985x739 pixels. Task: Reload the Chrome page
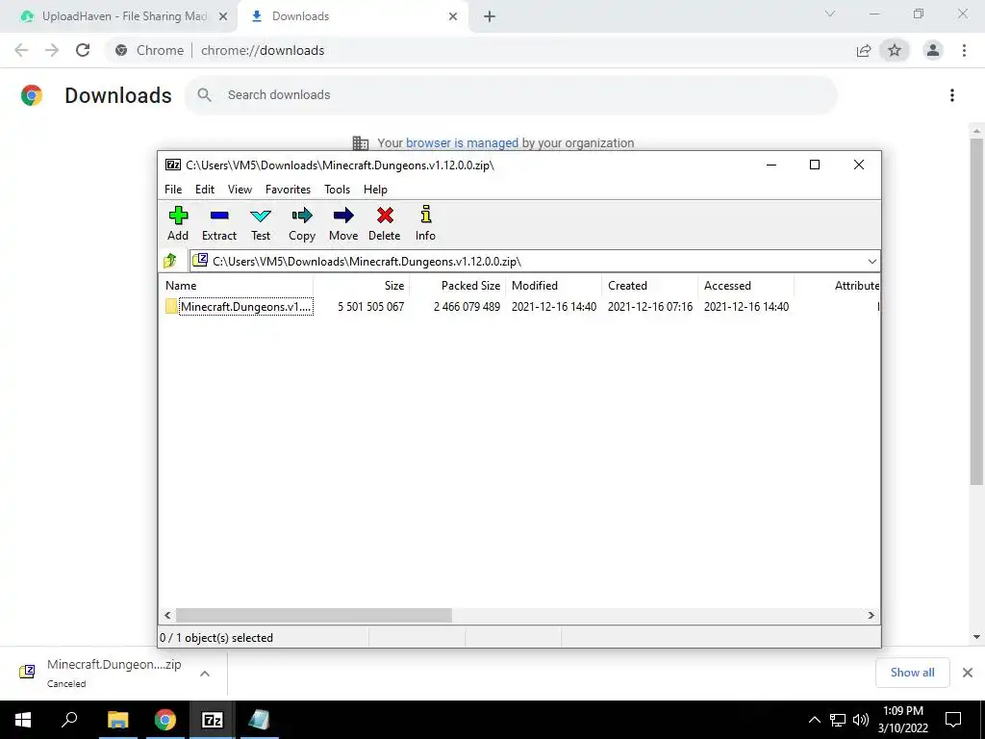click(83, 50)
